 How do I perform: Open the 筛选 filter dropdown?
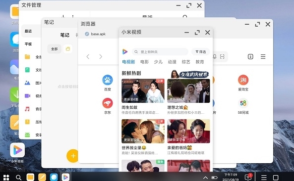200,52
